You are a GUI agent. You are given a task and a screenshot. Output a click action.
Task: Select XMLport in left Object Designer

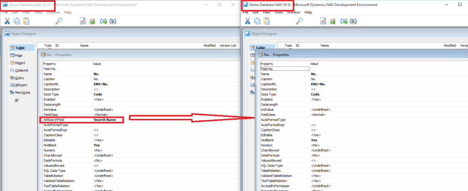[21, 85]
